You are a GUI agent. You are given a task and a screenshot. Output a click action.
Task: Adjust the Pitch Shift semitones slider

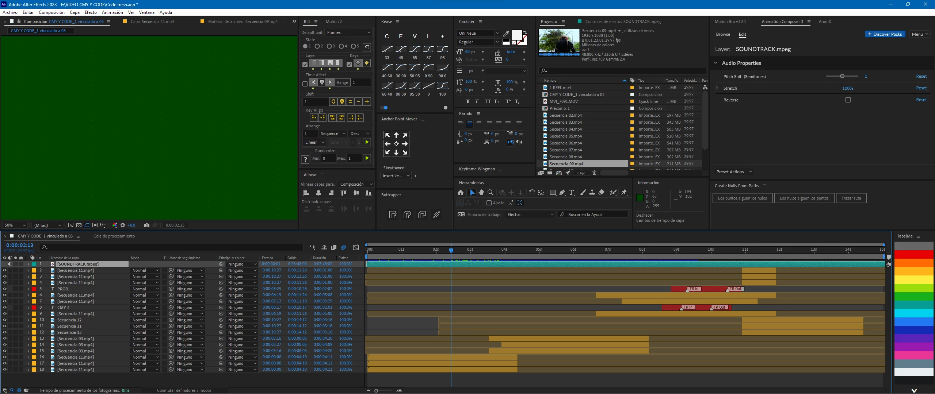pyautogui.click(x=842, y=76)
